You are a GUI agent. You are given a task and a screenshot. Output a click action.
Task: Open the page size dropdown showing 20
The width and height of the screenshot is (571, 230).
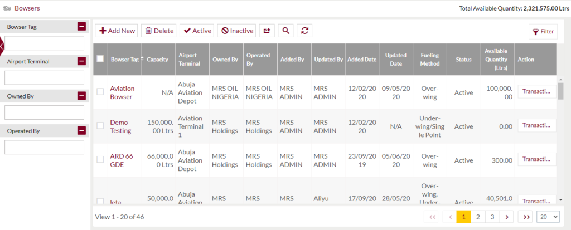pyautogui.click(x=548, y=217)
